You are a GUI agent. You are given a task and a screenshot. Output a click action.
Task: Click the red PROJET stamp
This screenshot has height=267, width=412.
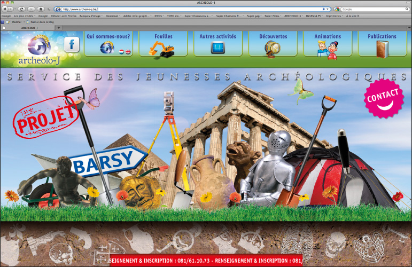pos(46,117)
